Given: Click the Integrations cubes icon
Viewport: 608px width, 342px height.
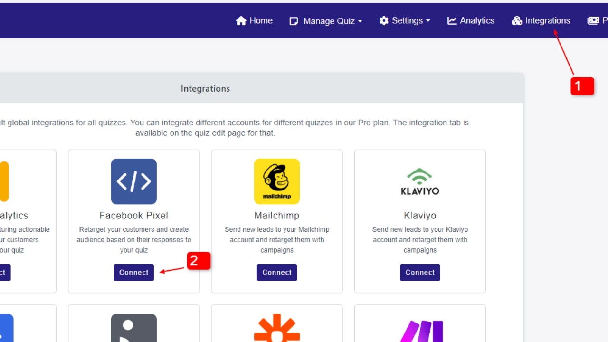Looking at the screenshot, I should 517,21.
